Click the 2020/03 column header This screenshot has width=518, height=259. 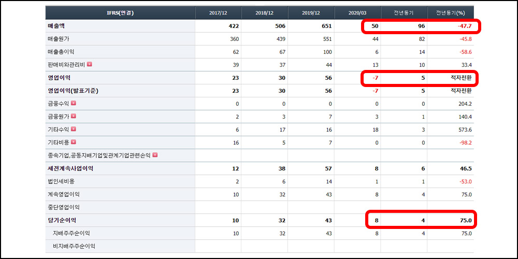pyautogui.click(x=357, y=13)
